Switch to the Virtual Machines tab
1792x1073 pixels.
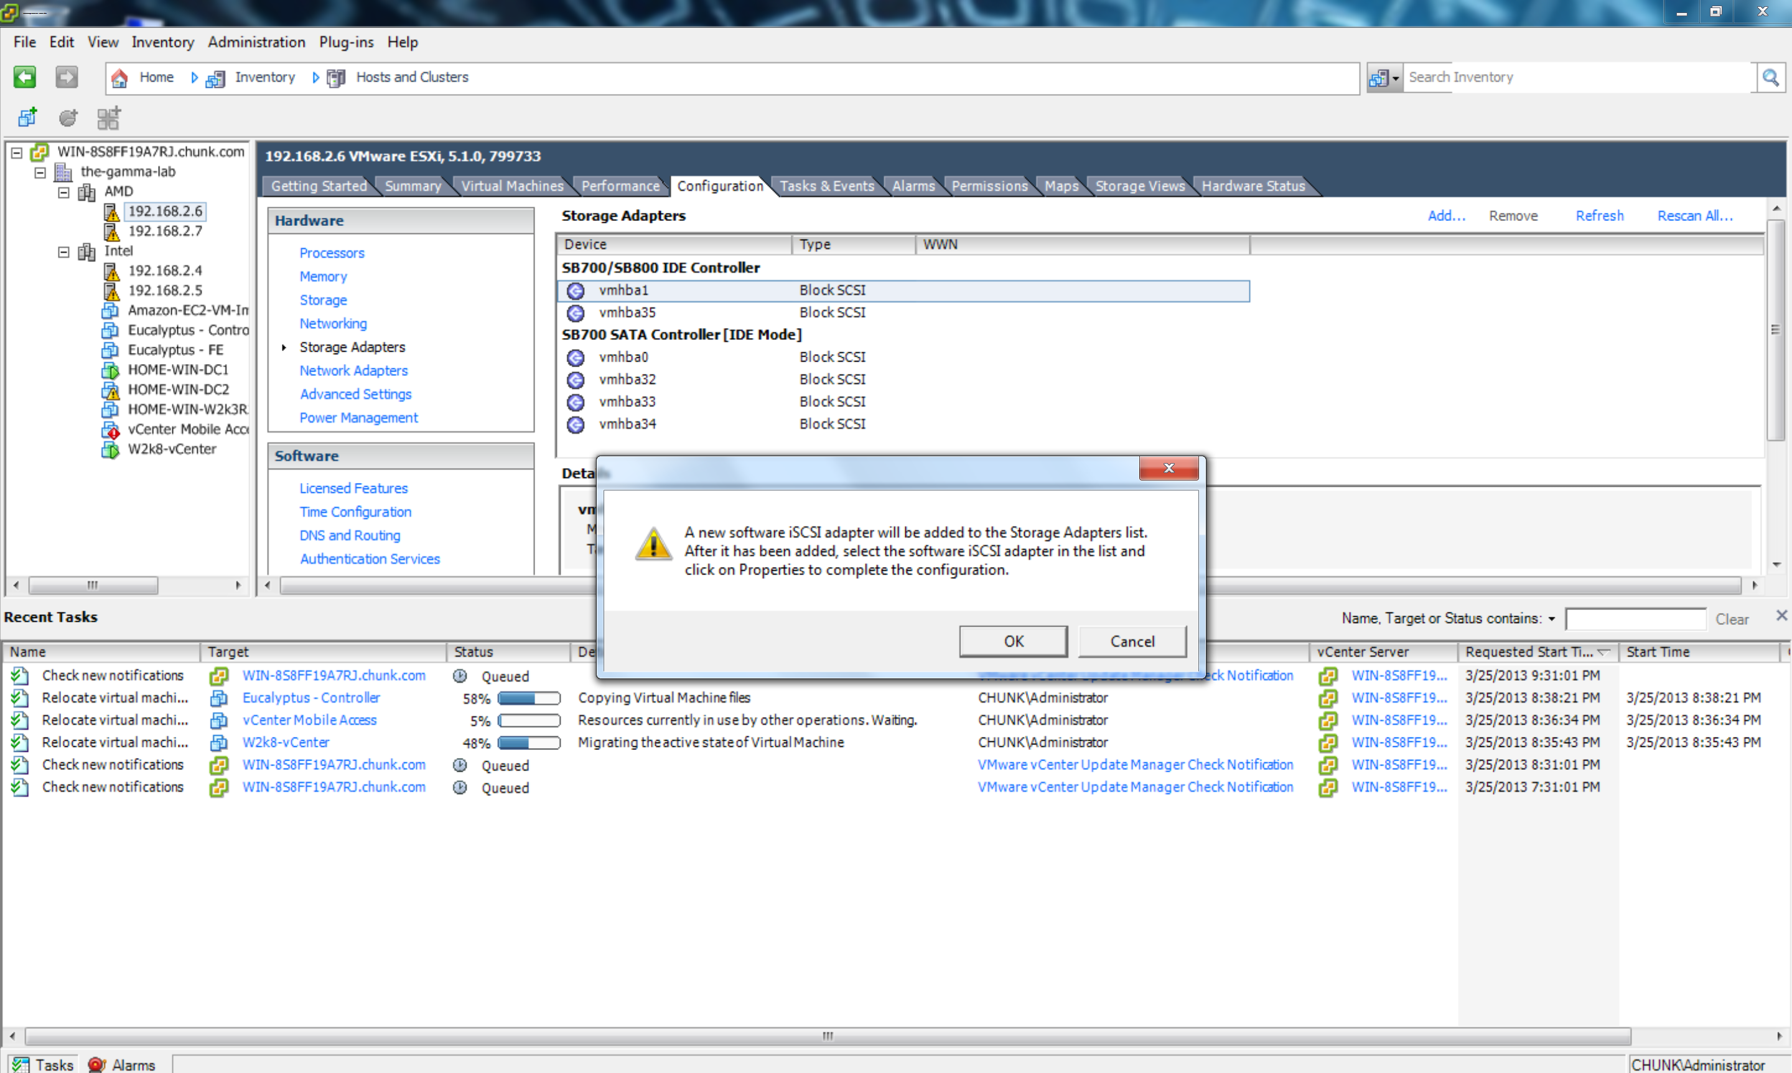pos(512,186)
